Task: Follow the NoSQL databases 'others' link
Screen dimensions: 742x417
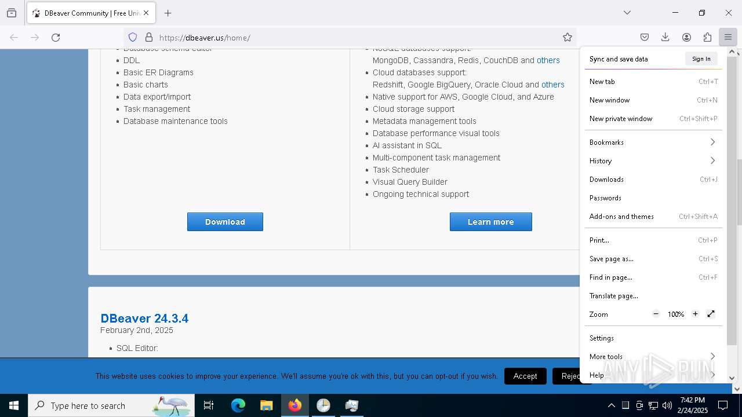Action: click(x=548, y=60)
